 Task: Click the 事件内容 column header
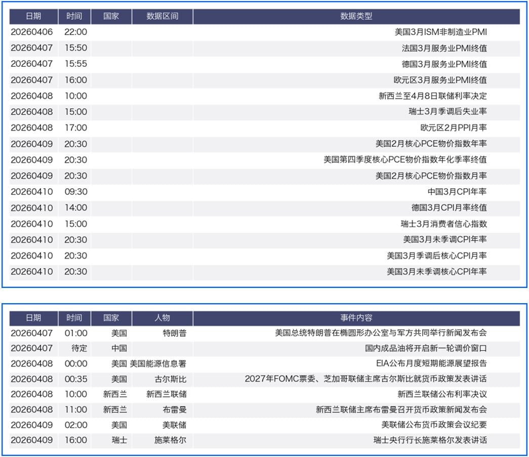[x=356, y=318]
